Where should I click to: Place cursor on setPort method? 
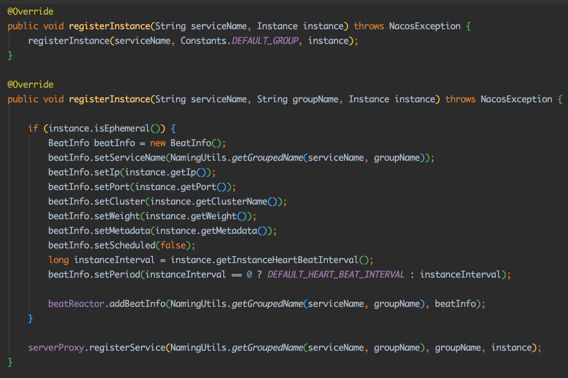click(x=112, y=187)
